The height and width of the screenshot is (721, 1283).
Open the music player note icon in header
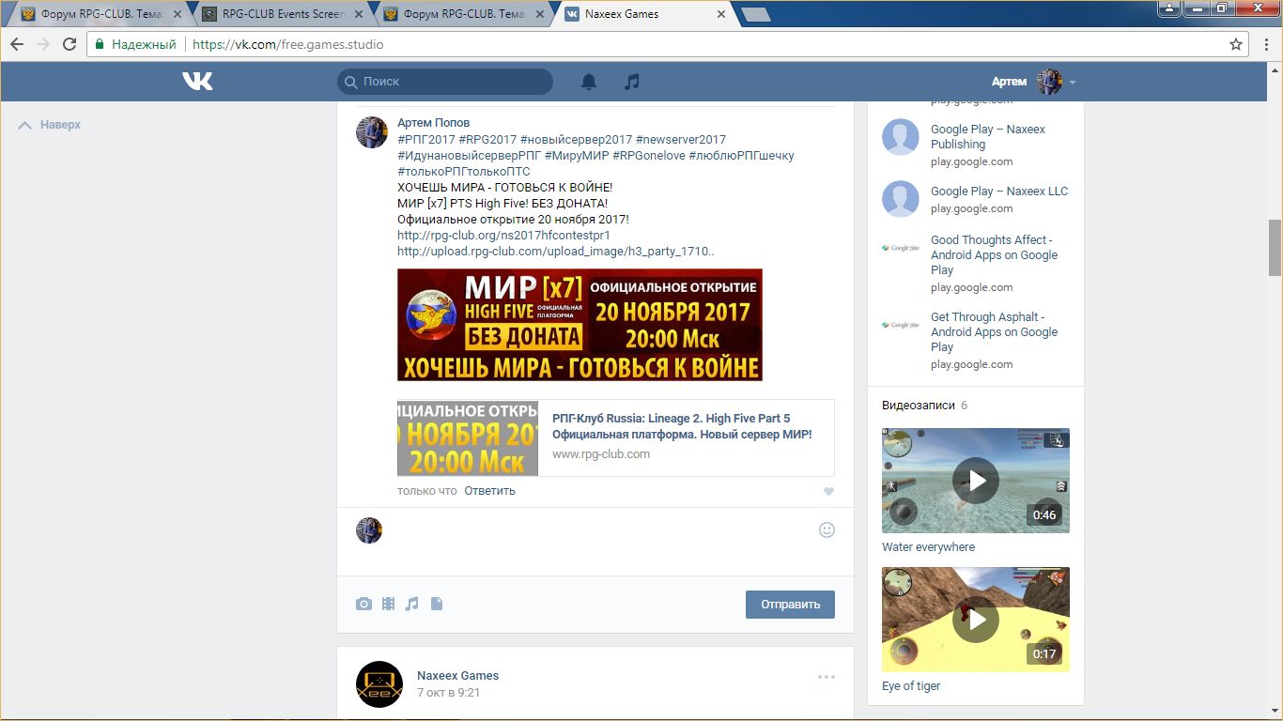coord(632,82)
